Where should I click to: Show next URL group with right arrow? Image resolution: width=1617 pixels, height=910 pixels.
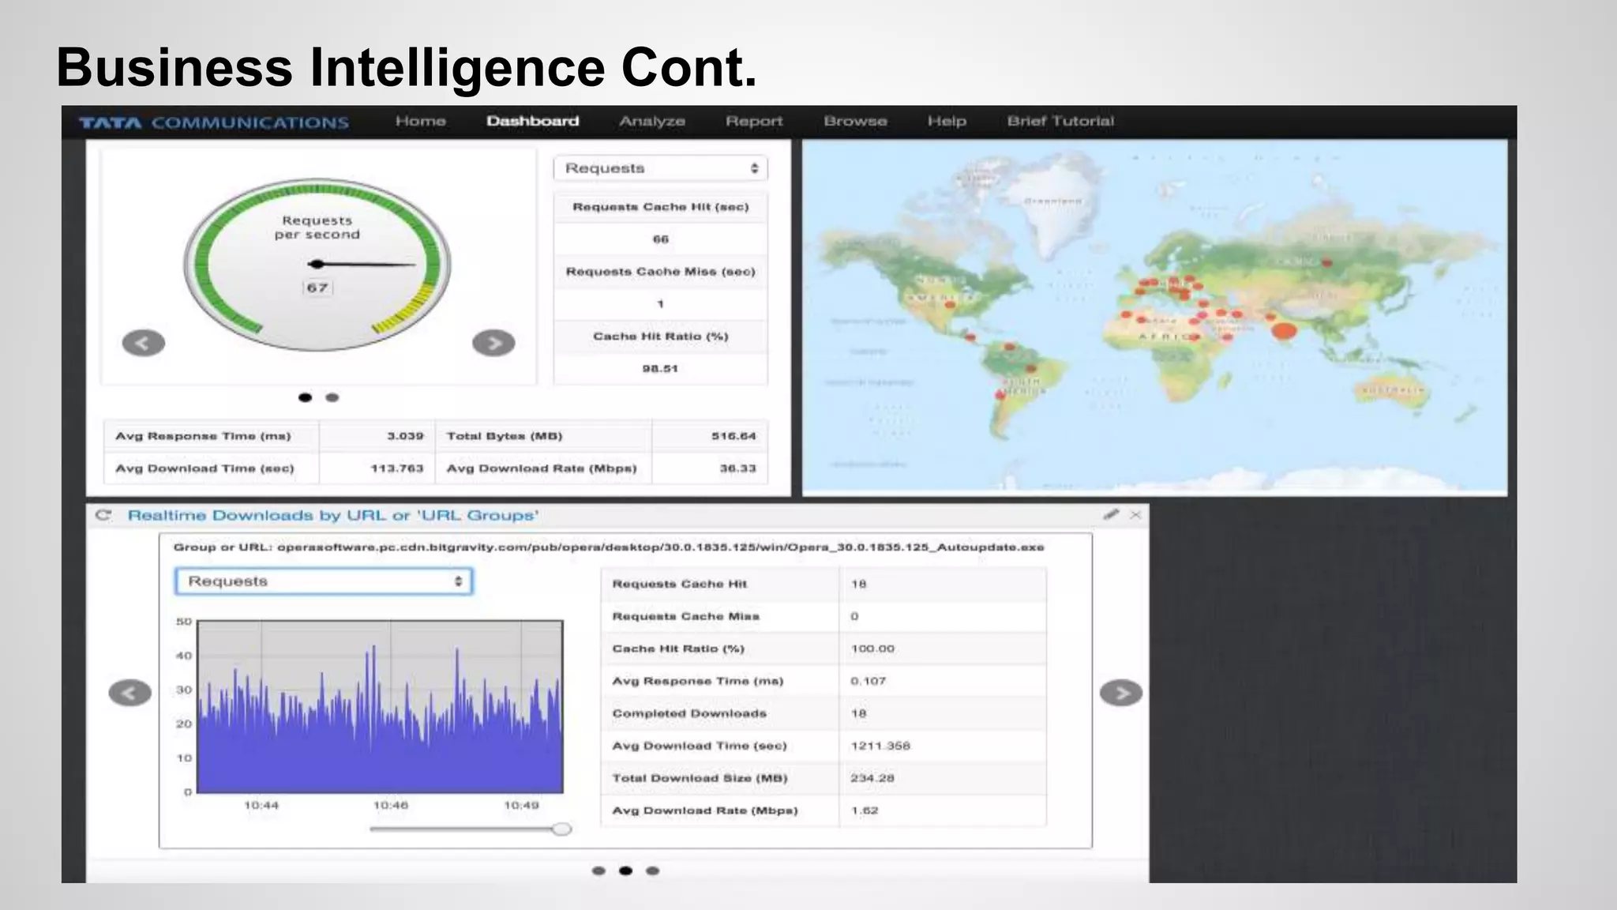[x=1121, y=693]
